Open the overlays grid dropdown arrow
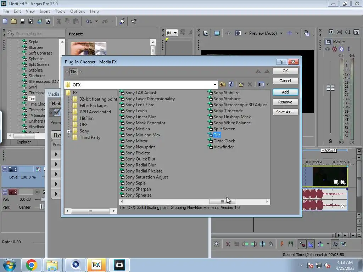The image size is (363, 272). (x=297, y=33)
